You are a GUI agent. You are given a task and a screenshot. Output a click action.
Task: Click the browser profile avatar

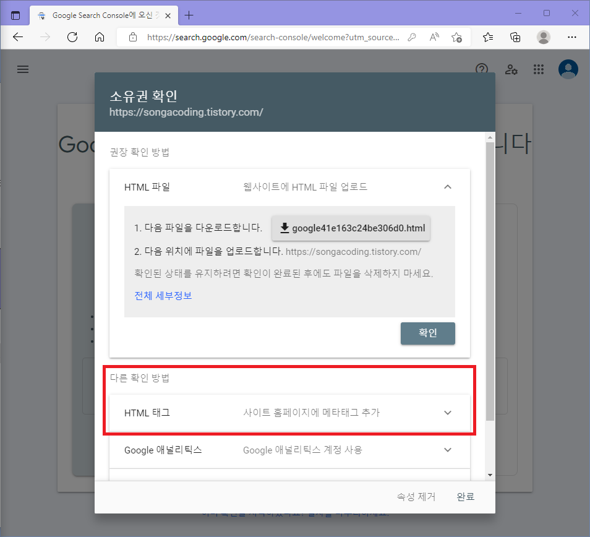[x=544, y=37]
